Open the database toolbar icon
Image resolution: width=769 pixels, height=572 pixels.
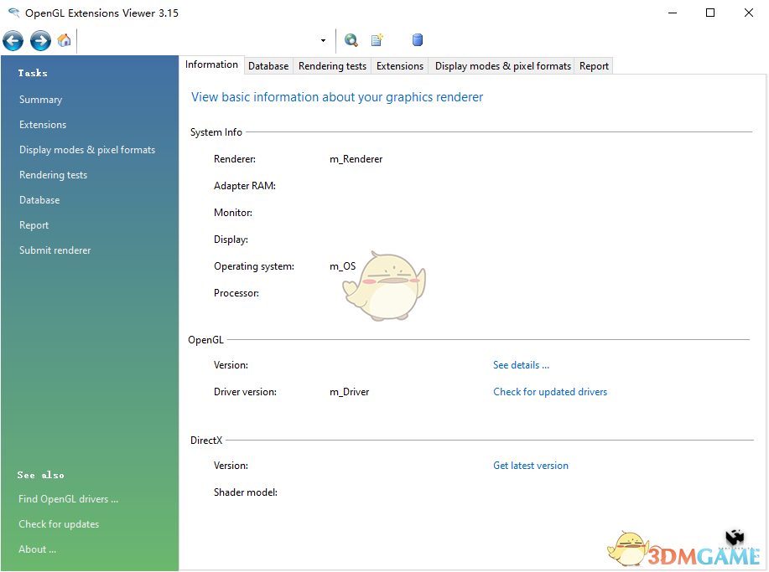pyautogui.click(x=417, y=40)
